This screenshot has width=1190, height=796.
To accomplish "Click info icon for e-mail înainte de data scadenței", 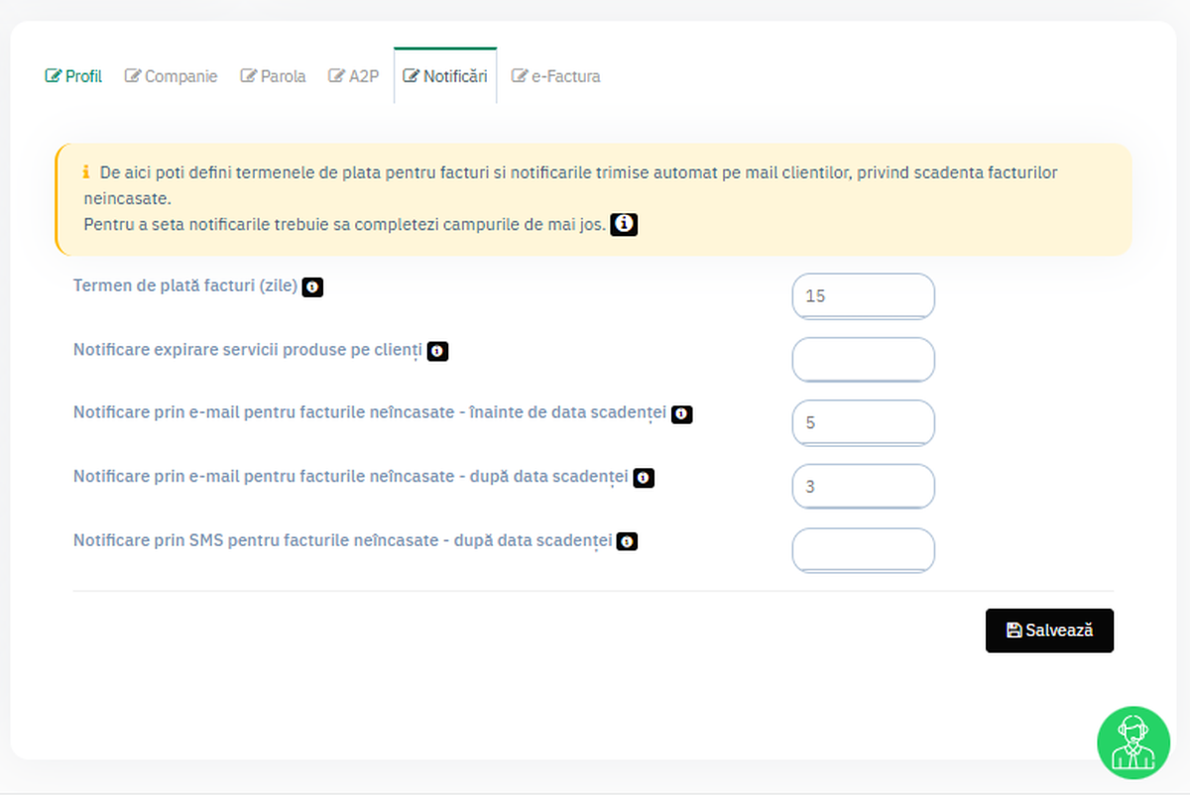I will (681, 414).
